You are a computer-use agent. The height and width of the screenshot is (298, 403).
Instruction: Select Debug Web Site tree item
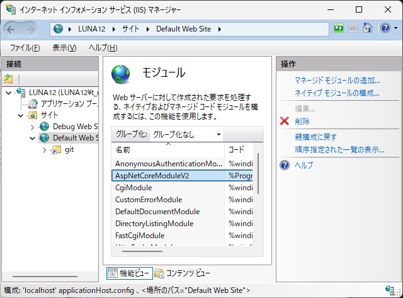(x=76, y=127)
